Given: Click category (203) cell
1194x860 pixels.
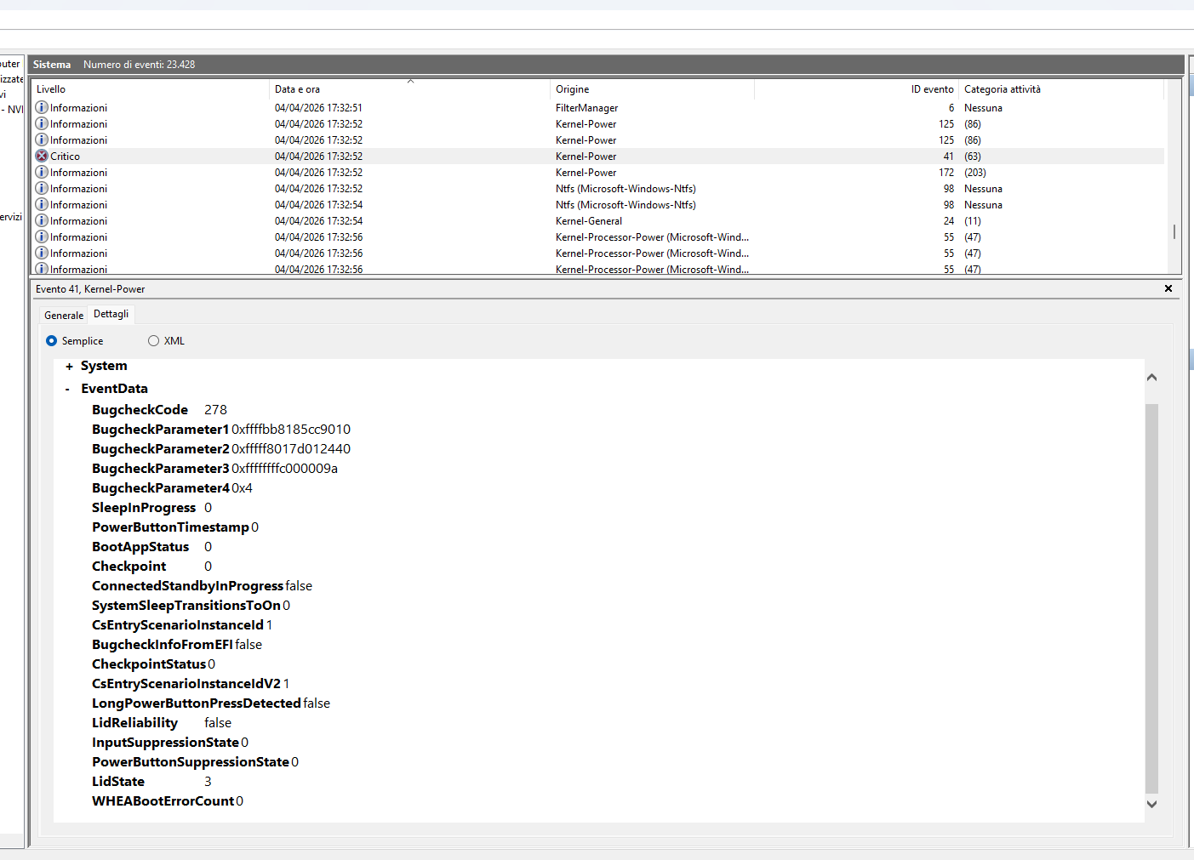Looking at the screenshot, I should [975, 173].
